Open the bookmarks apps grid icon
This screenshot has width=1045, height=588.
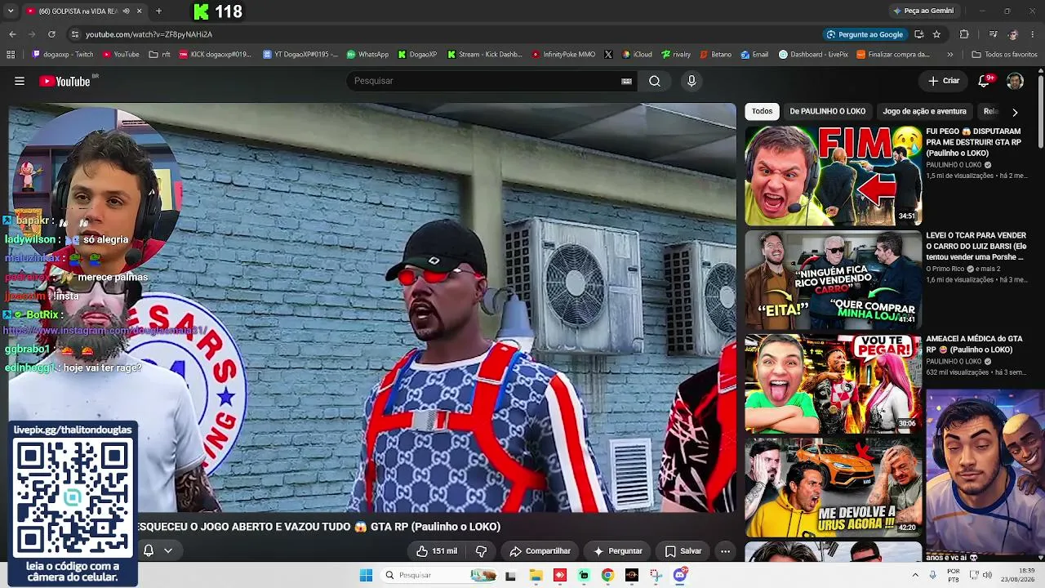coord(11,55)
